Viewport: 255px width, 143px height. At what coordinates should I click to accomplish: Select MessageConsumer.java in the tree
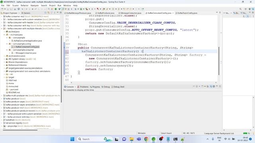click(x=25, y=53)
